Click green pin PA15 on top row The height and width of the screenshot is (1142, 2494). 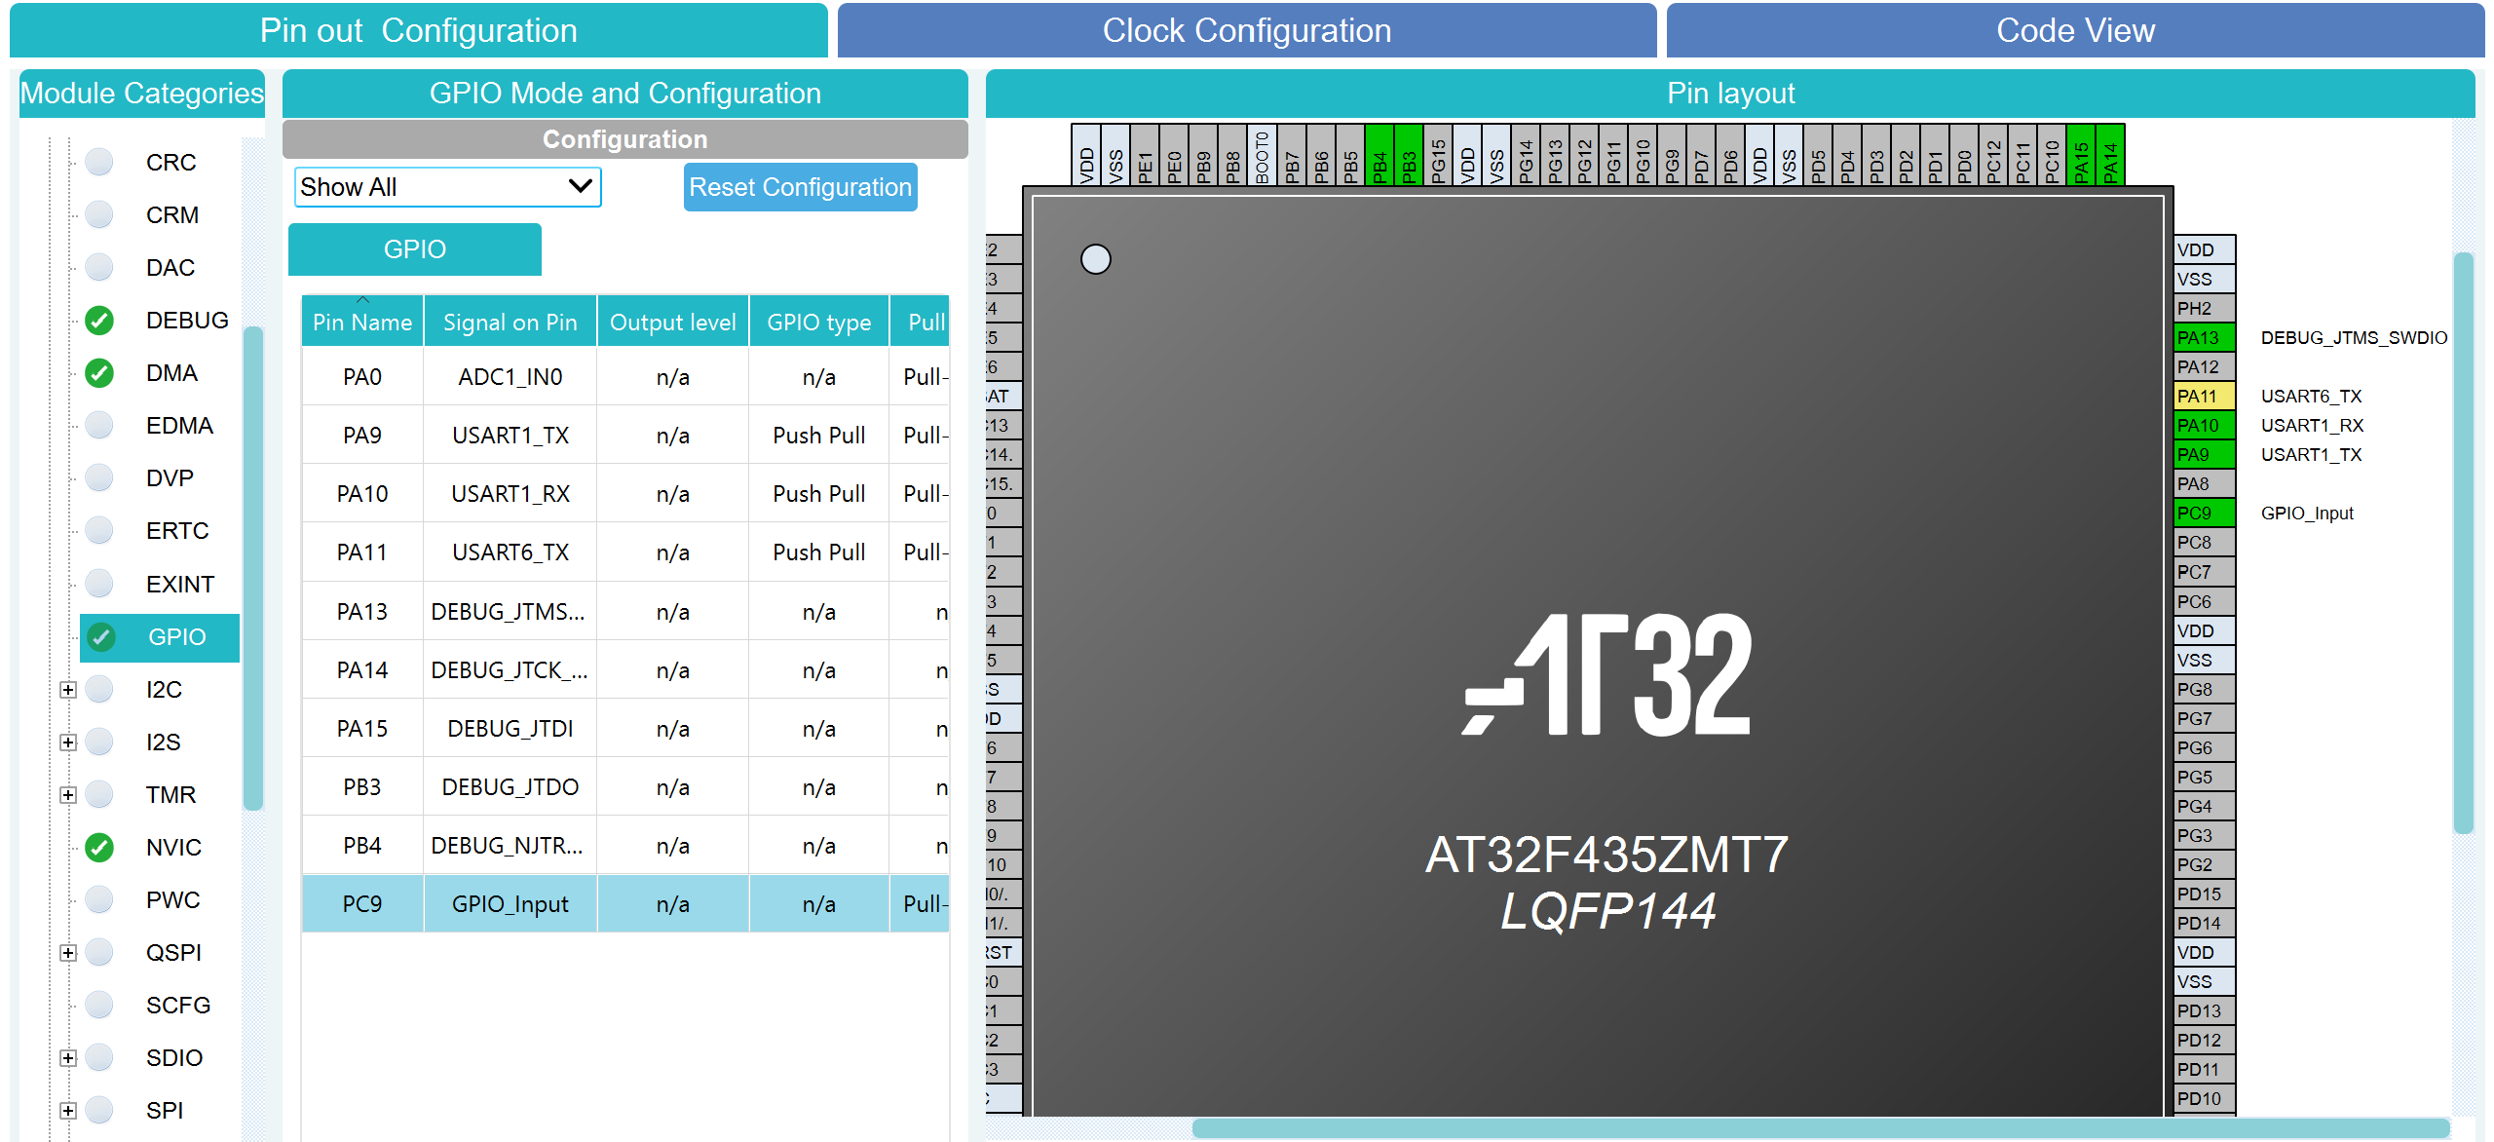click(2081, 155)
